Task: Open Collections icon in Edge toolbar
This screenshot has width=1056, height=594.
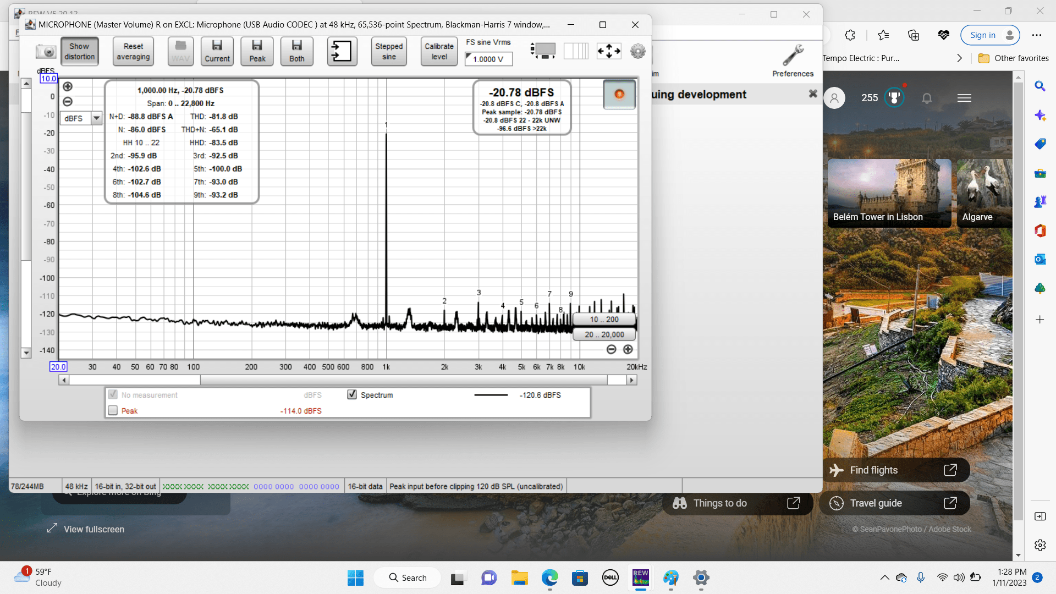Action: coord(914,35)
